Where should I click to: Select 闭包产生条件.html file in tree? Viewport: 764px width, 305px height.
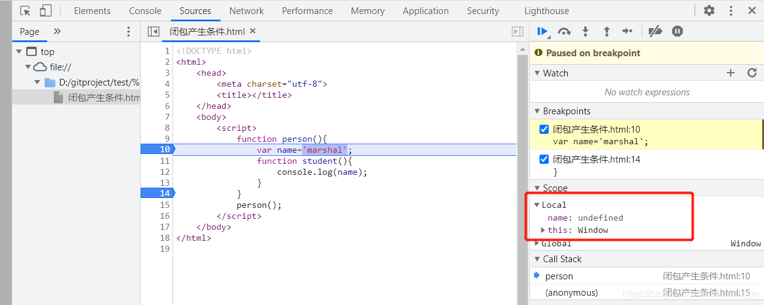76,97
